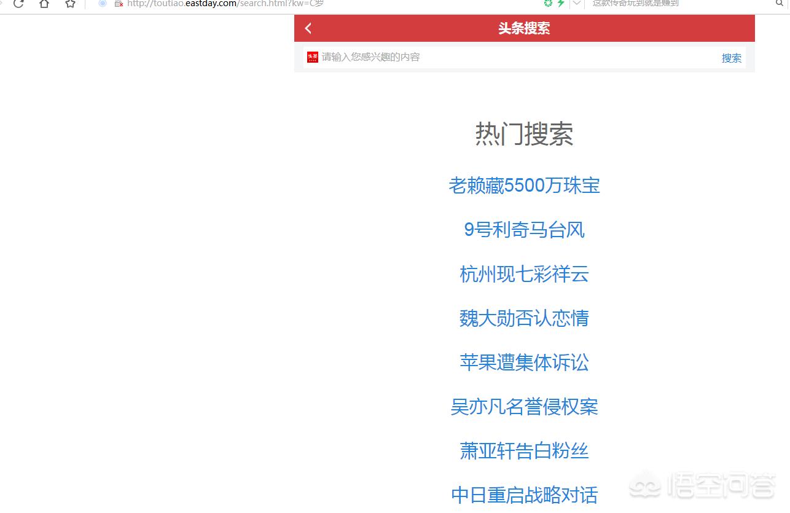Click the site security info icon
Screen dimensions: 790x513
point(119,3)
